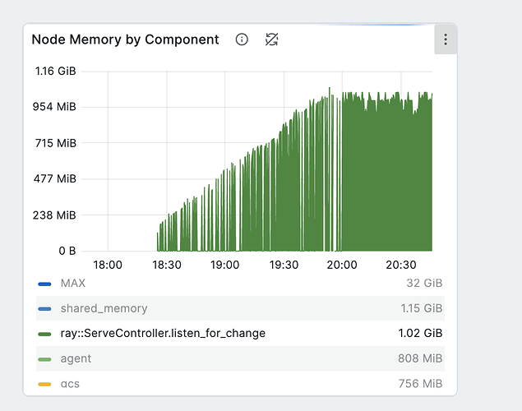Click the 808 MiB legend value
This screenshot has height=411, width=522.
[421, 359]
